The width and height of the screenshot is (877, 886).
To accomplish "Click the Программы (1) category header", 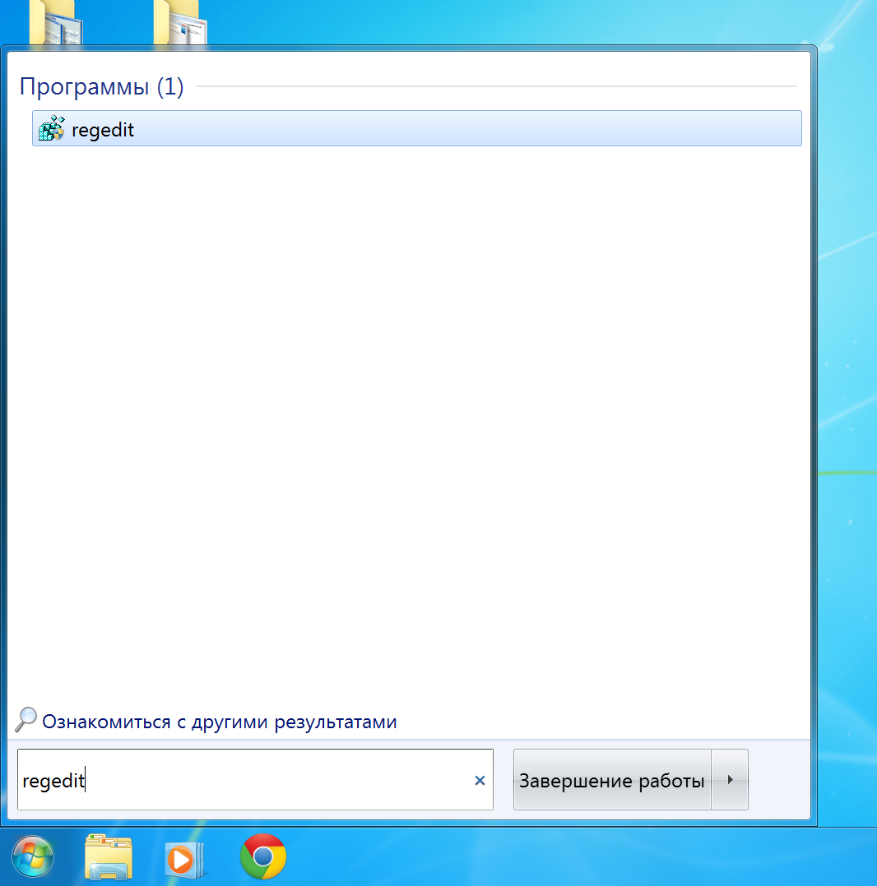I will point(101,86).
